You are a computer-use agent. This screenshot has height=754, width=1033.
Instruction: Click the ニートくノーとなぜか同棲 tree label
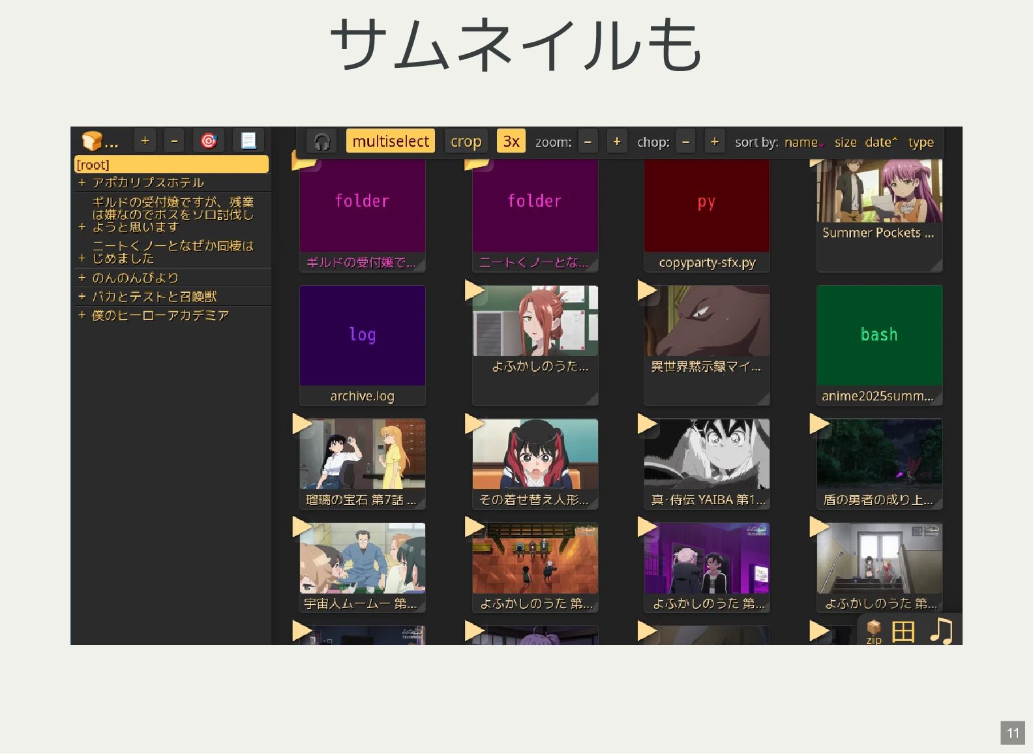pos(172,252)
